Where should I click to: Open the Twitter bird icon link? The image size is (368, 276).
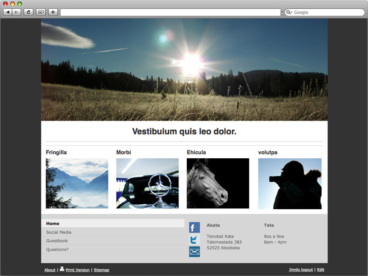194,240
